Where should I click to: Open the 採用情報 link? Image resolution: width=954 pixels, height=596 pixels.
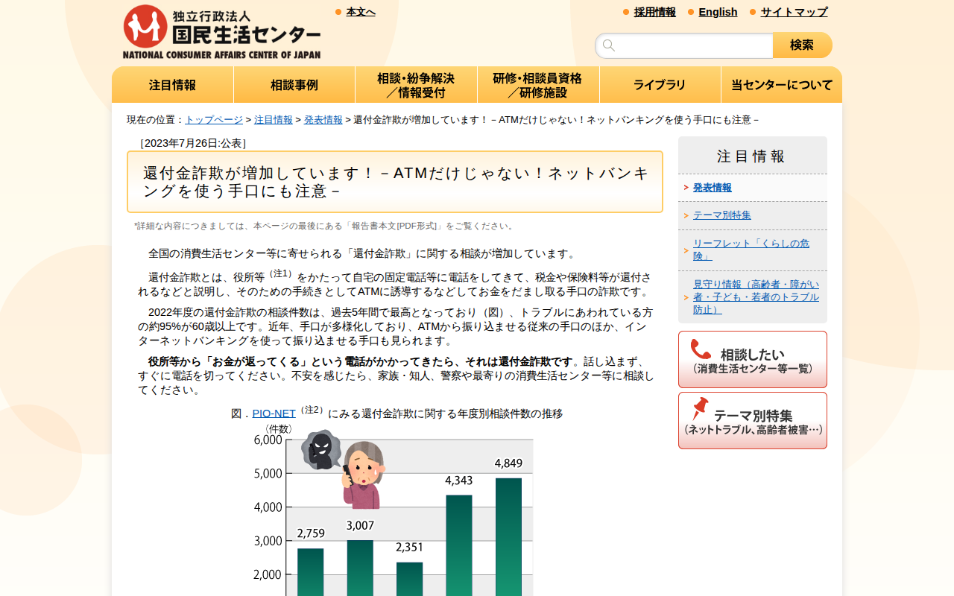click(655, 12)
